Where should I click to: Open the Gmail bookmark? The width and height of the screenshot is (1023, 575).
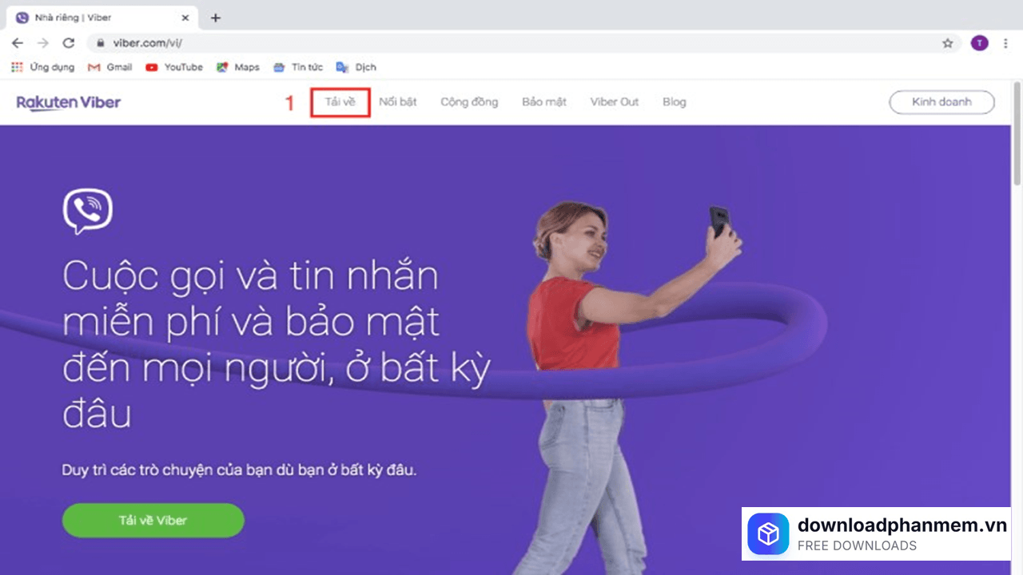110,67
